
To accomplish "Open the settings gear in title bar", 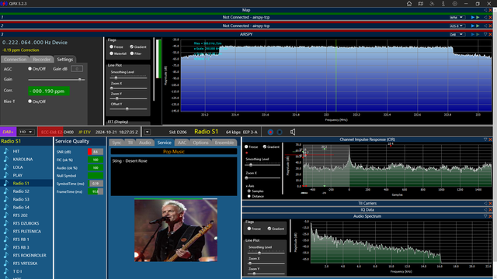I will pyautogui.click(x=455, y=4).
